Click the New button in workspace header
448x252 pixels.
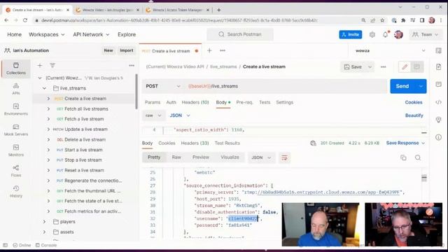point(108,50)
